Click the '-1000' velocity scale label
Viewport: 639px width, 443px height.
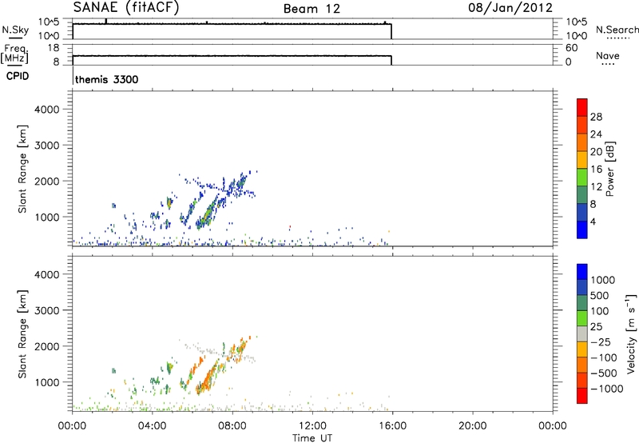click(x=607, y=389)
